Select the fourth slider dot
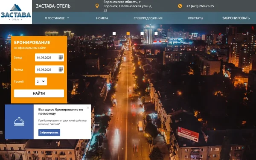This screenshot has height=160, width=256. pos(156,33)
